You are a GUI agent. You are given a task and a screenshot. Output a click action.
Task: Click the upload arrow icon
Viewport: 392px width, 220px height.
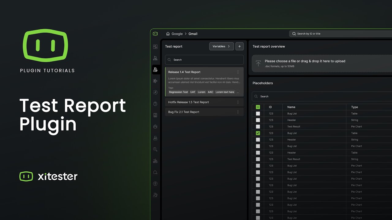click(x=258, y=63)
